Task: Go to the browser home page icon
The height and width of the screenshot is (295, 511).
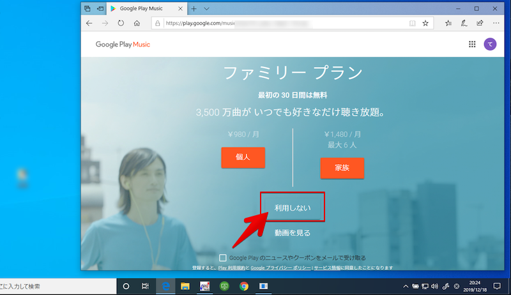Action: (x=137, y=23)
